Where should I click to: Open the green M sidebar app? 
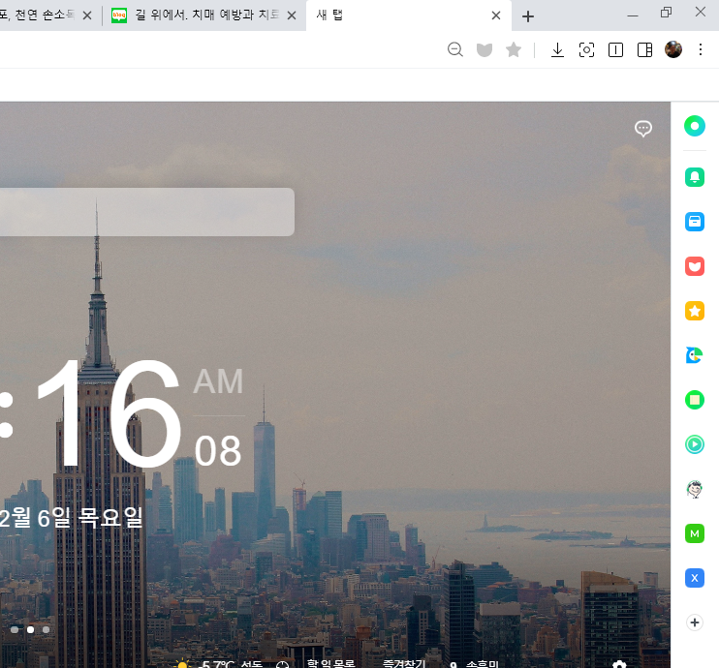point(694,533)
